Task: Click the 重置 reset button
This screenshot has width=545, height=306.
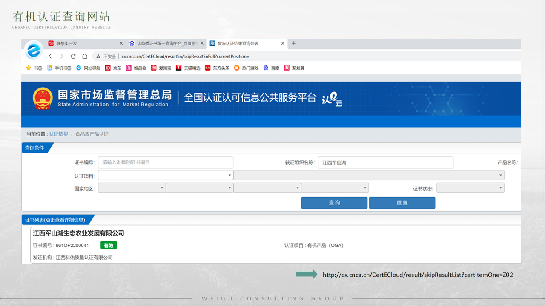Action: tap(402, 203)
